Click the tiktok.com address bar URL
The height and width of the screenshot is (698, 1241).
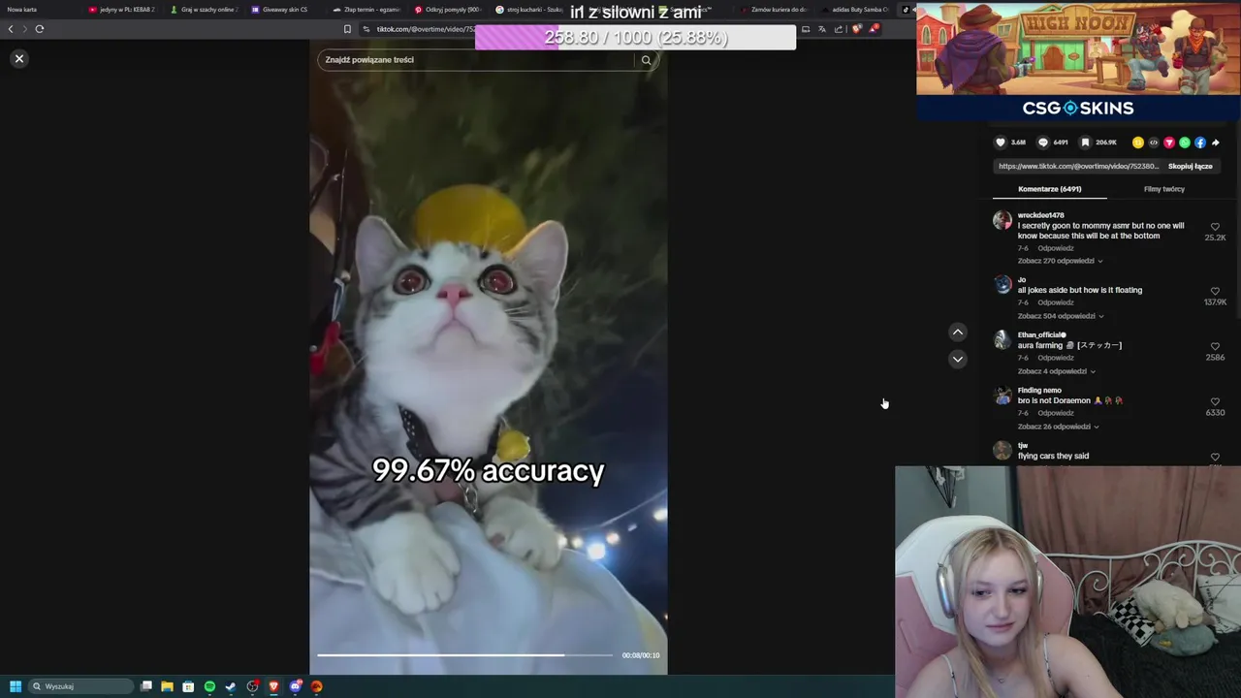(426, 29)
